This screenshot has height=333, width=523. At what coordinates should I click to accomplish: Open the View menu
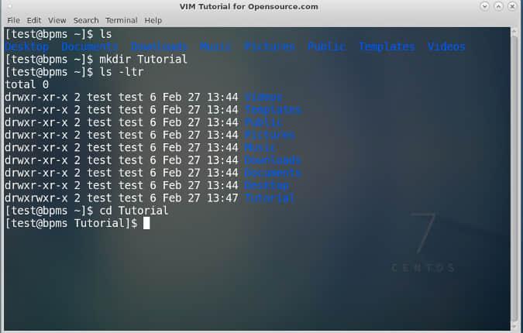[x=57, y=20]
